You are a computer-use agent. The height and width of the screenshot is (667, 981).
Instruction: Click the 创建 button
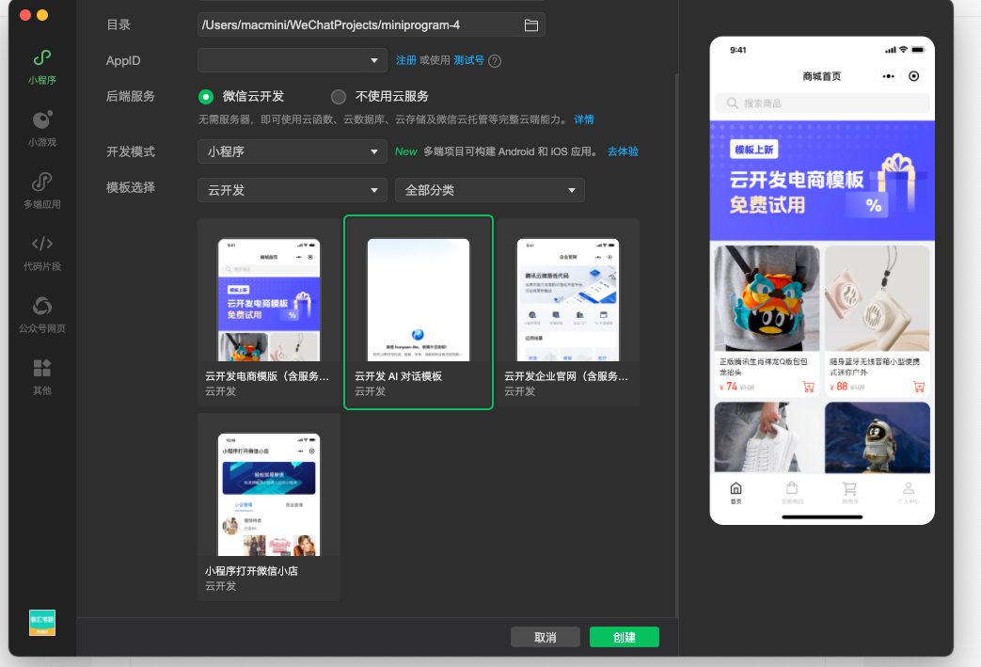click(625, 637)
